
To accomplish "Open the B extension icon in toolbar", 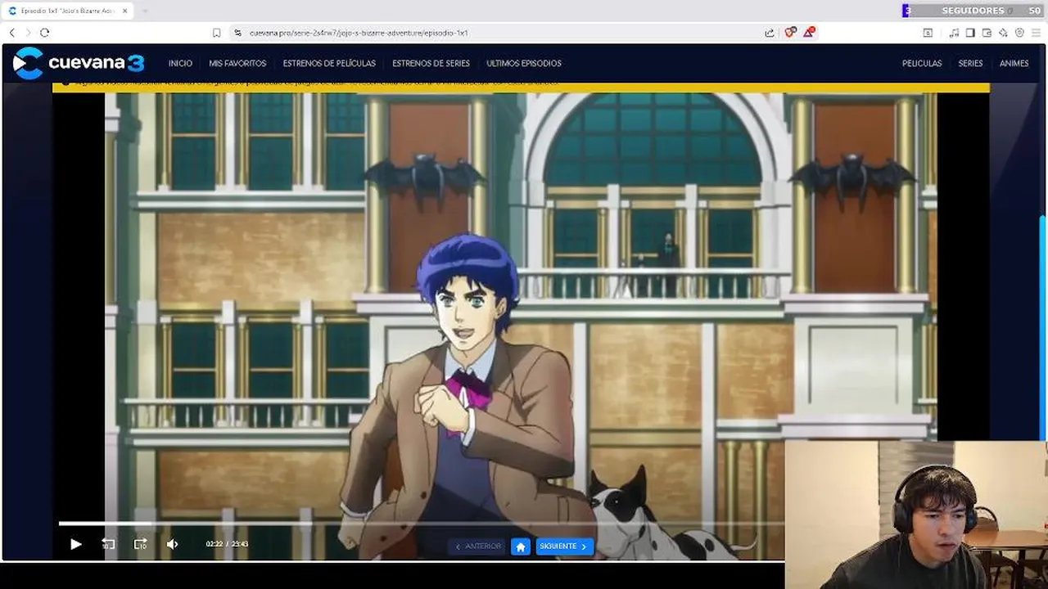I will click(928, 33).
